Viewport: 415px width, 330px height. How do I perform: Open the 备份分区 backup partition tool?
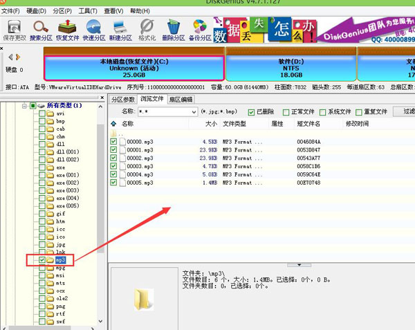[x=200, y=30]
